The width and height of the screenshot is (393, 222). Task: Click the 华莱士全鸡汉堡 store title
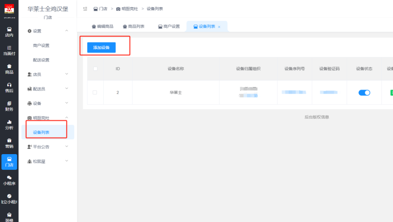[x=48, y=9]
